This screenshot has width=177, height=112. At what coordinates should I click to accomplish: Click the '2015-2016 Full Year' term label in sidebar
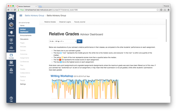point(24,23)
